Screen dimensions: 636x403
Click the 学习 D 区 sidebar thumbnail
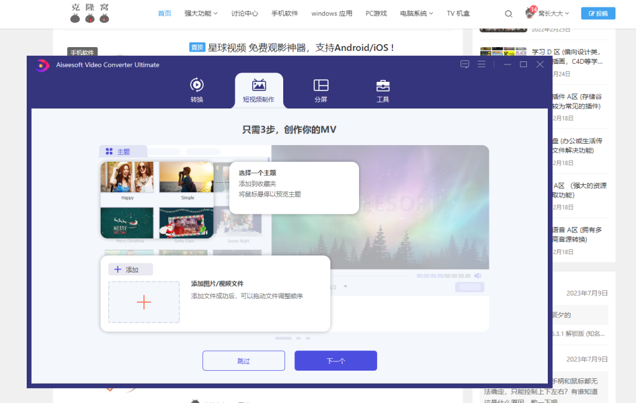click(503, 51)
